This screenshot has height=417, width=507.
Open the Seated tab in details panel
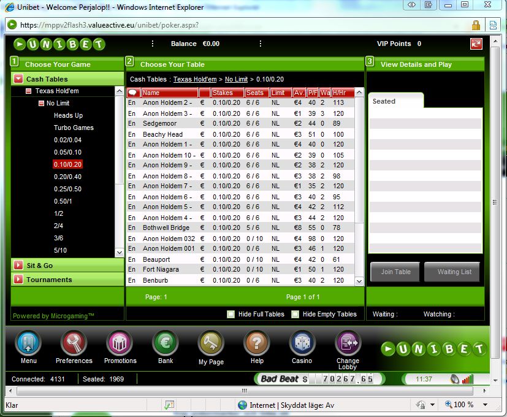396,101
